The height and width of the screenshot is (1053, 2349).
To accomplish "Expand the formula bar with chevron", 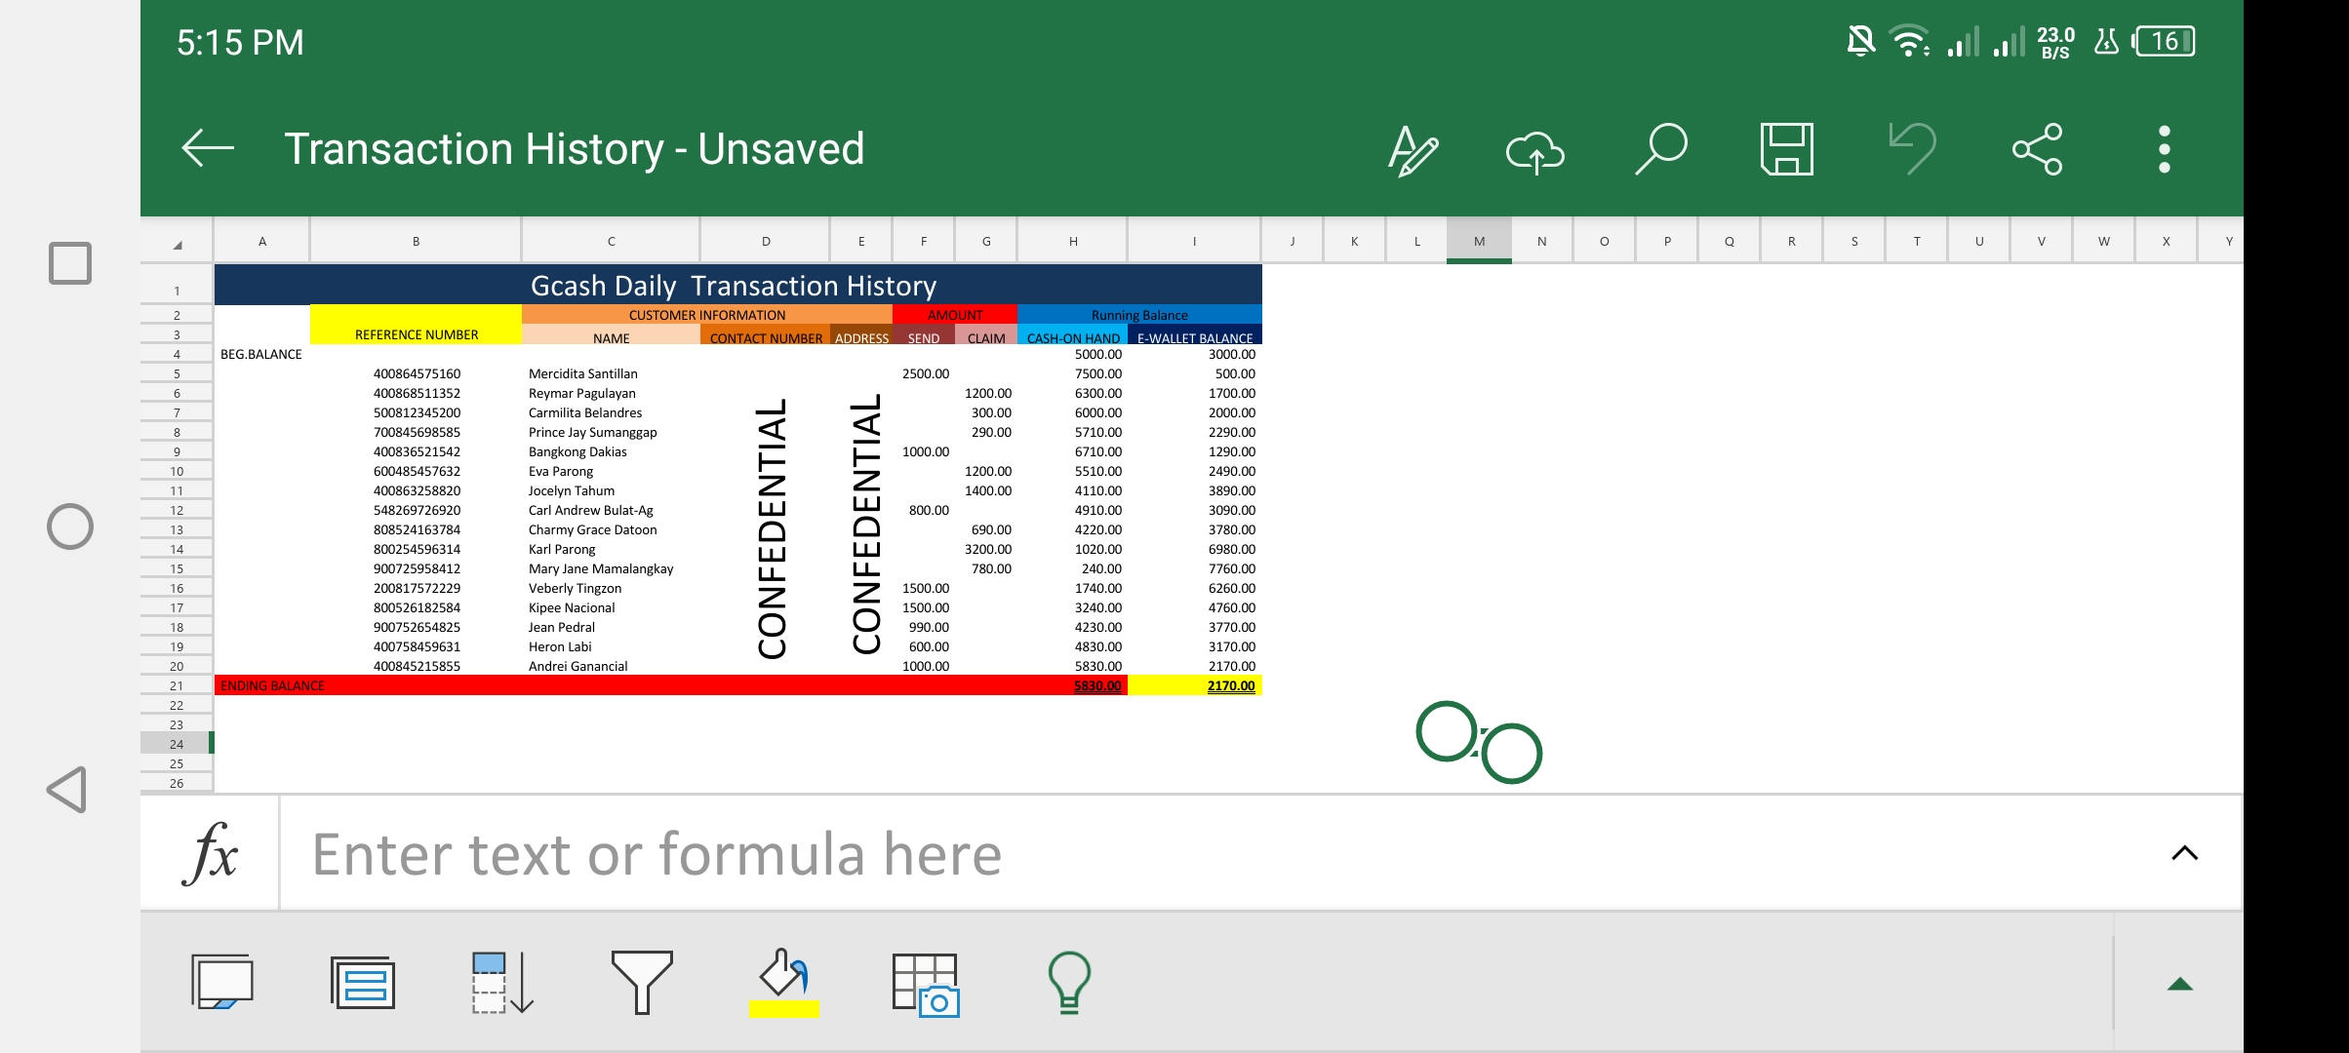I will (x=2184, y=853).
